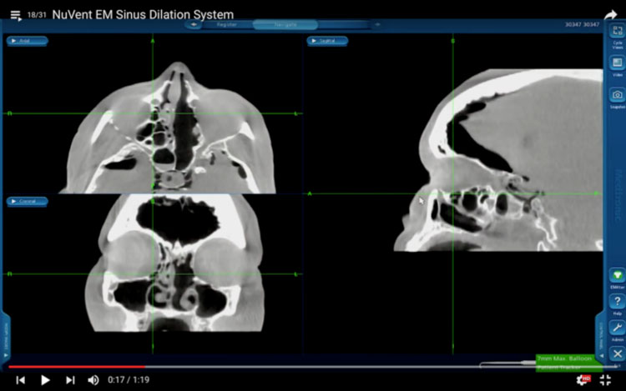Seek on the red video progress bar
626x391 pixels.
pos(77,366)
